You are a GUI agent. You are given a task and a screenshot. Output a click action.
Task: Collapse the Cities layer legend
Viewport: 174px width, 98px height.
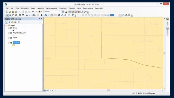tap(9, 28)
